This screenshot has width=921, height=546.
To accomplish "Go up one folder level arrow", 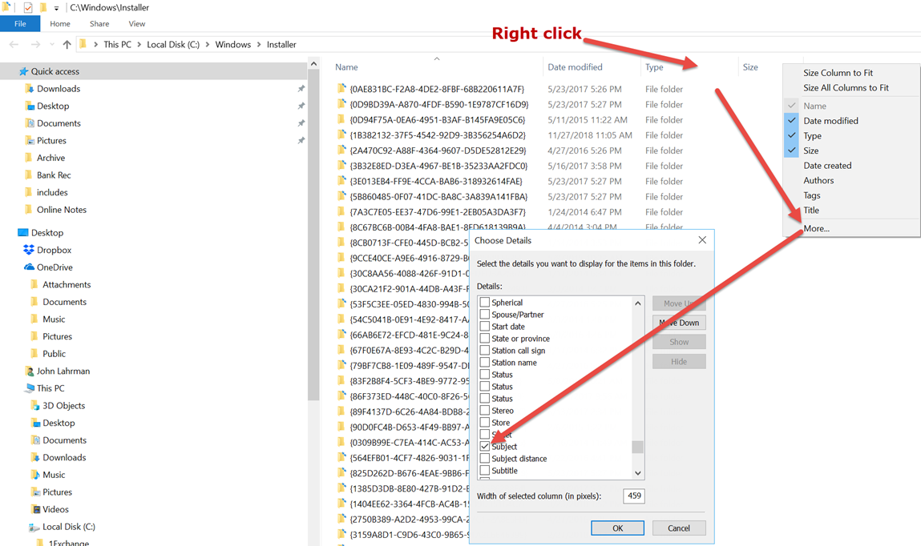I will (x=67, y=45).
